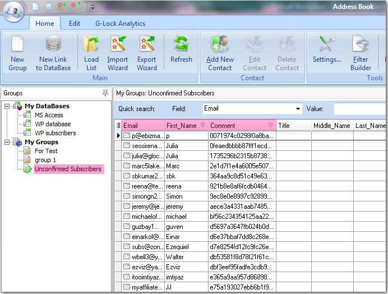Select the group 1 tree item
Image resolution: width=388 pixels, height=294 pixels.
[x=45, y=160]
